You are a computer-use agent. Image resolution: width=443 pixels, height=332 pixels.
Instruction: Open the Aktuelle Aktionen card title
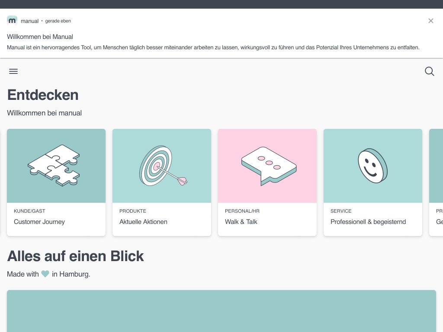pyautogui.click(x=143, y=222)
